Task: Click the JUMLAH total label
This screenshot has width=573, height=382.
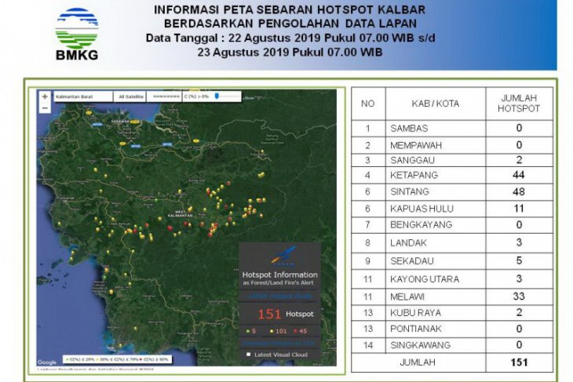Action: click(x=418, y=362)
